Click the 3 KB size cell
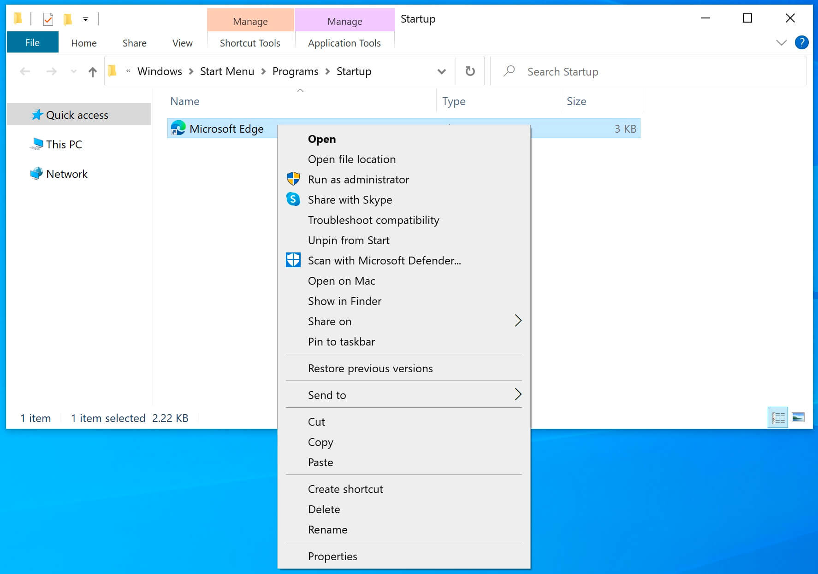 click(x=625, y=129)
